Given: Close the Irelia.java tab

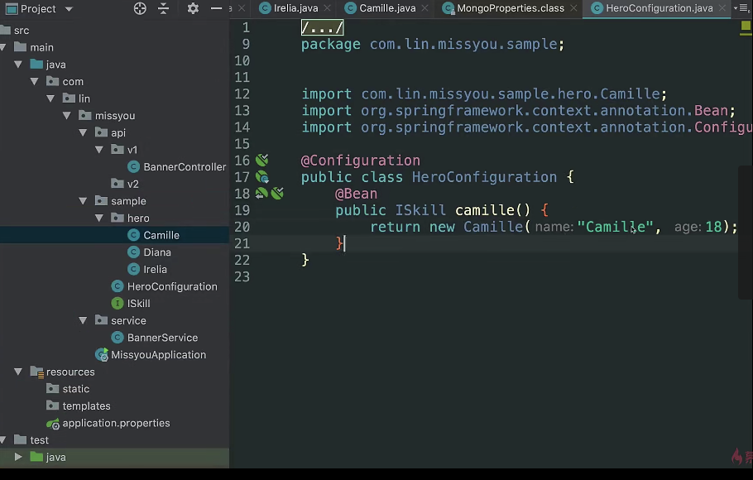Looking at the screenshot, I should tap(327, 8).
